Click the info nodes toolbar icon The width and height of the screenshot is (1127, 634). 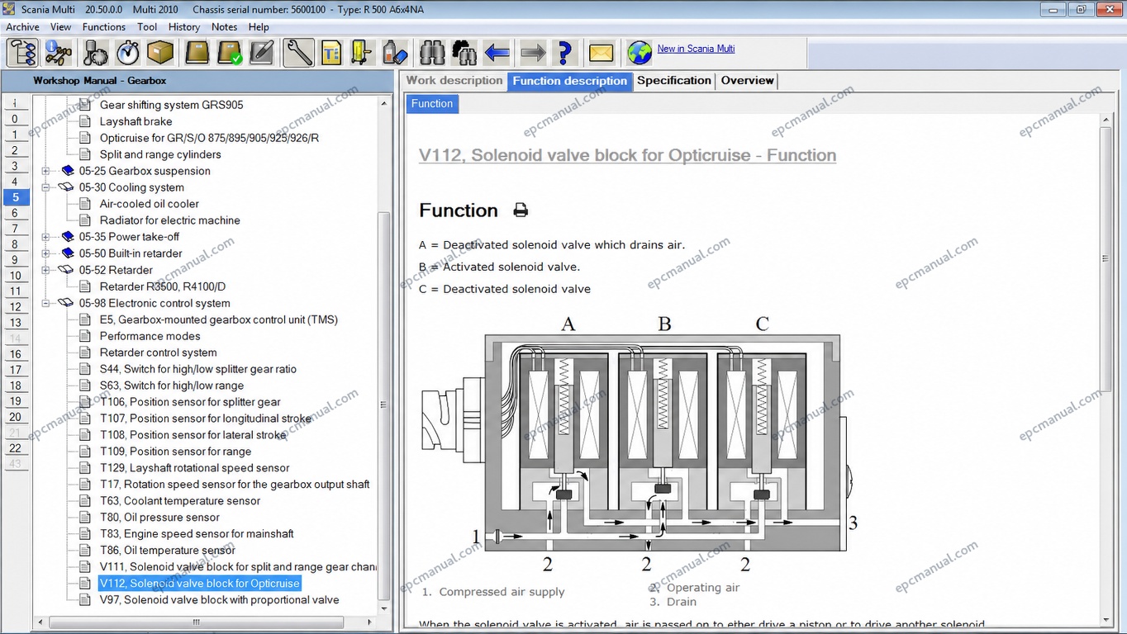(x=59, y=53)
